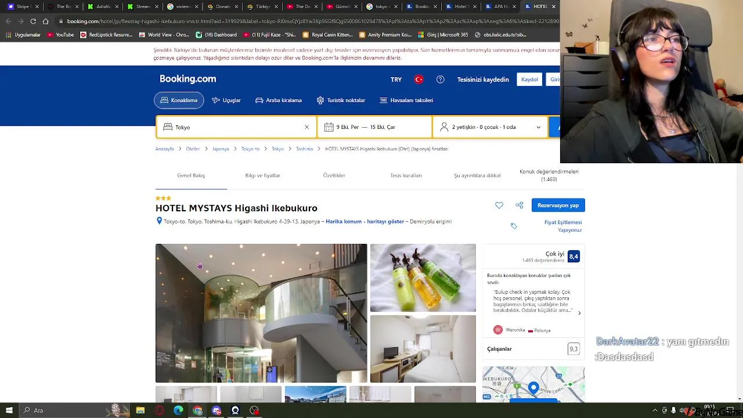Screen dimensions: 743x418
Task: Click the Kaydol button
Action: [x=529, y=80]
